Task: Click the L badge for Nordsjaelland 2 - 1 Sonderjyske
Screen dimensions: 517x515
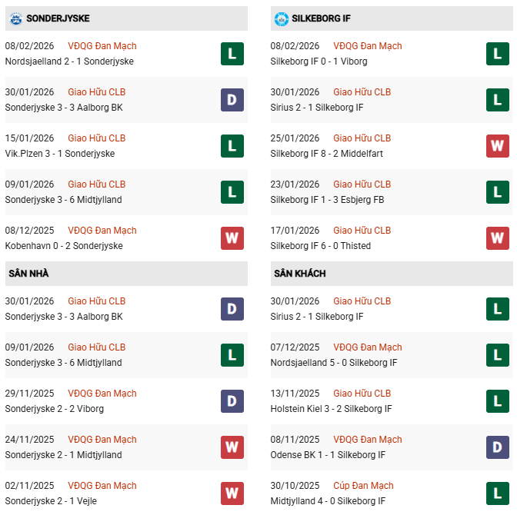Action: [x=232, y=54]
